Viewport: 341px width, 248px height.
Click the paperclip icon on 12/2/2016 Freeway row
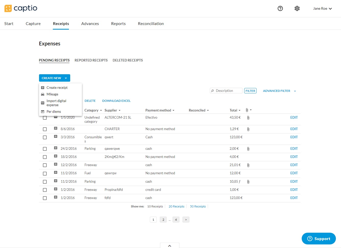[x=248, y=165]
